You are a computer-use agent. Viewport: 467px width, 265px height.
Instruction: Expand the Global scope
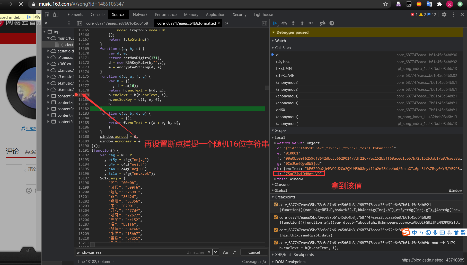point(273,190)
